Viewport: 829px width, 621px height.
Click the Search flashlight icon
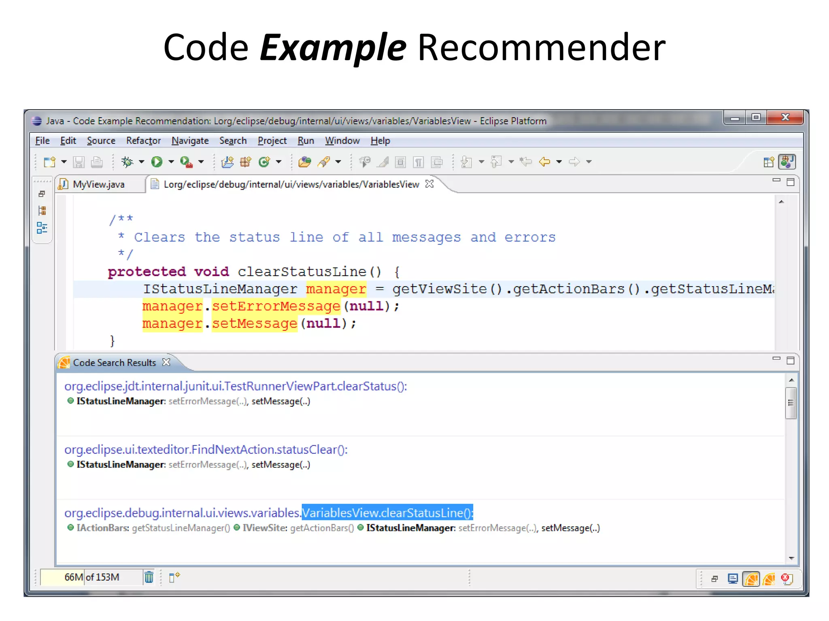[x=324, y=162]
